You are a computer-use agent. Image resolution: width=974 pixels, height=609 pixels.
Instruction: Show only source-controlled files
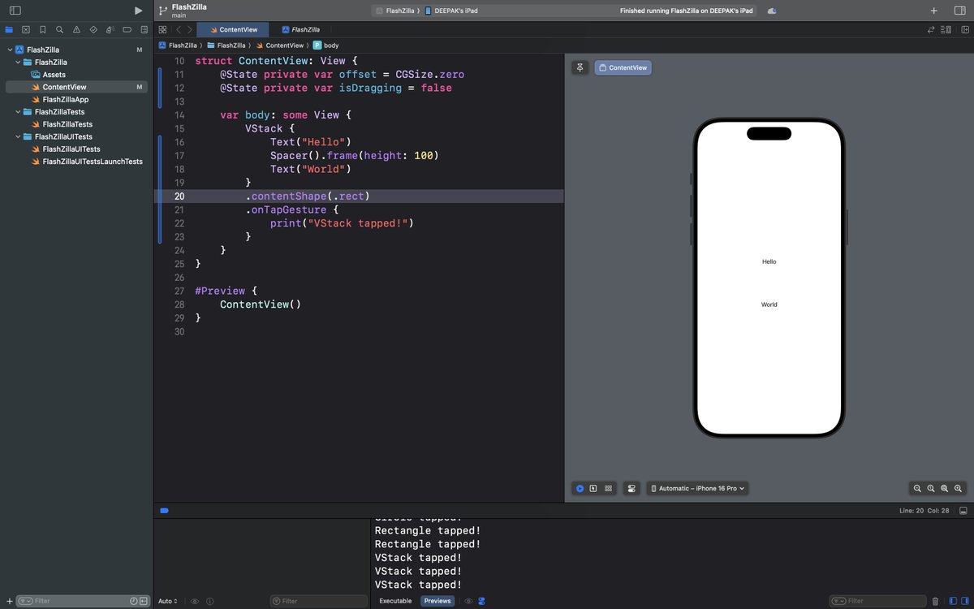click(x=144, y=601)
